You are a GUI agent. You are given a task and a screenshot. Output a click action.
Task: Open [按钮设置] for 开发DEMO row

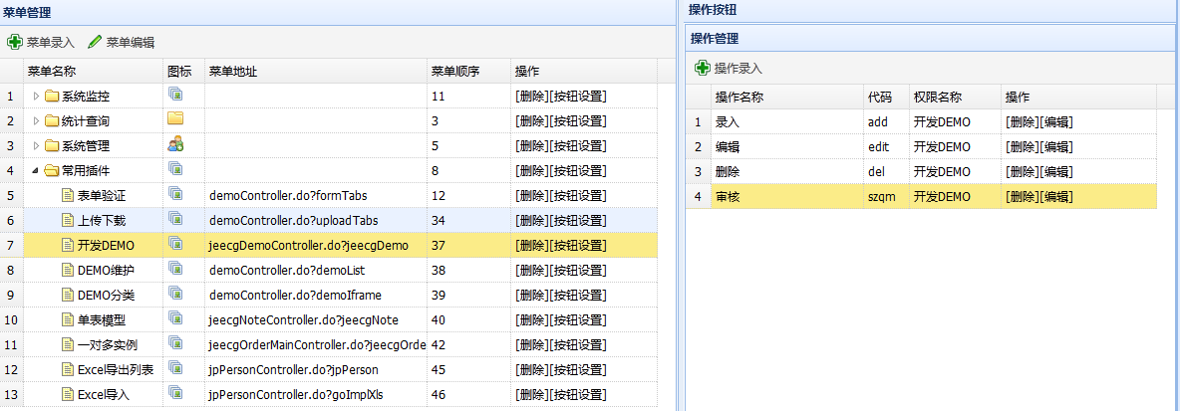578,245
